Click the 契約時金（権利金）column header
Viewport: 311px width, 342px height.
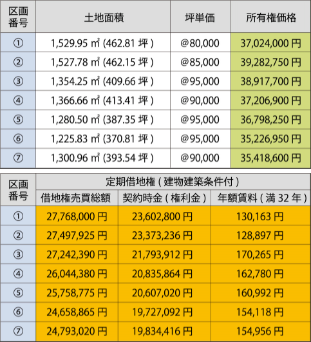coord(164,198)
